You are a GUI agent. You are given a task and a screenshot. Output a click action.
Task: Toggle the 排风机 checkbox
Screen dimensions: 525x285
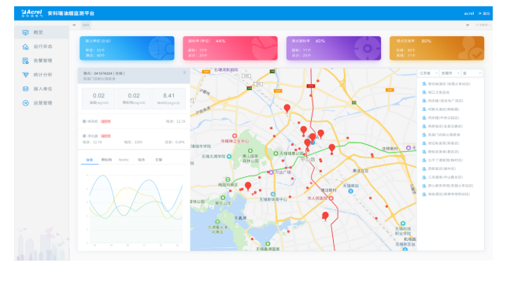(84, 121)
